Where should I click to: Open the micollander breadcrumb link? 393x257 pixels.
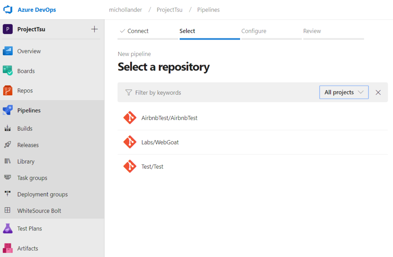pyautogui.click(x=126, y=9)
